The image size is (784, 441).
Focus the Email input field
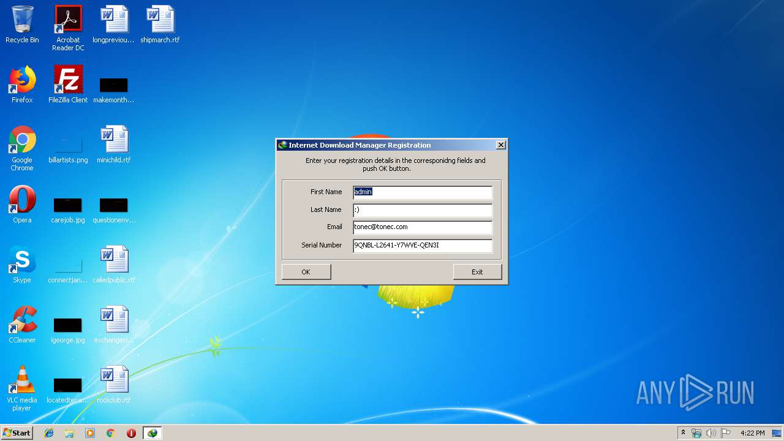(x=423, y=227)
